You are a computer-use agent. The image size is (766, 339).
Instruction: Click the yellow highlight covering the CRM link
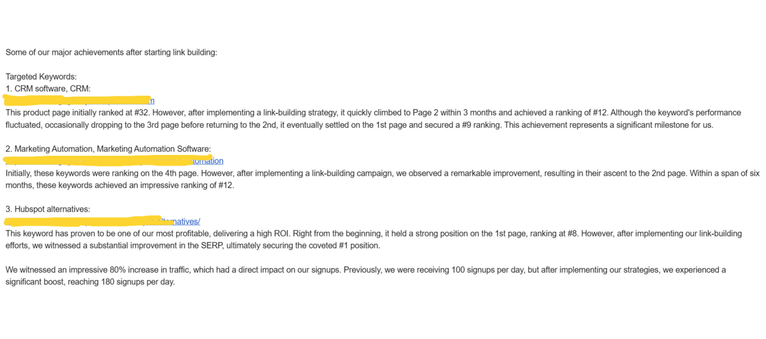click(x=77, y=100)
